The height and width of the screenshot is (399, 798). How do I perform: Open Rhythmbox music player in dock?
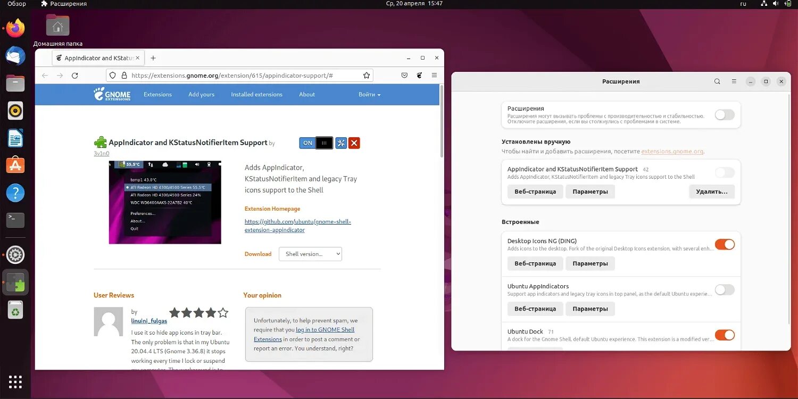[x=15, y=111]
